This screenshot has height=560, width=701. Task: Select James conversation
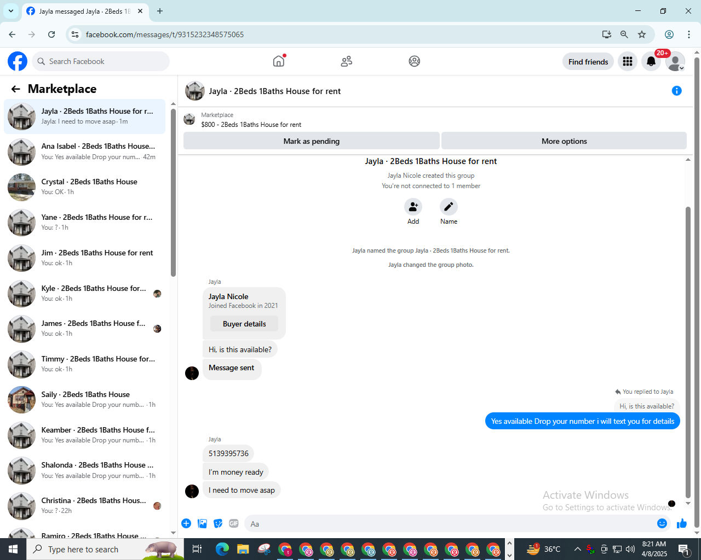[84, 329]
